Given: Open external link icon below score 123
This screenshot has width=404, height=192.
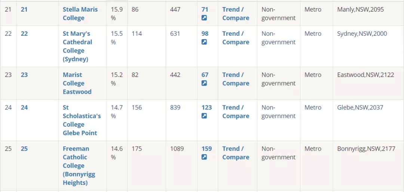Looking at the screenshot, I should click(204, 116).
